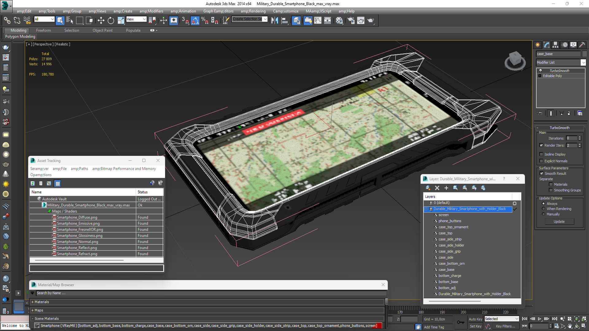Image resolution: width=589 pixels, height=331 pixels.
Task: Toggle Smooth Result checkbox
Action: [542, 173]
